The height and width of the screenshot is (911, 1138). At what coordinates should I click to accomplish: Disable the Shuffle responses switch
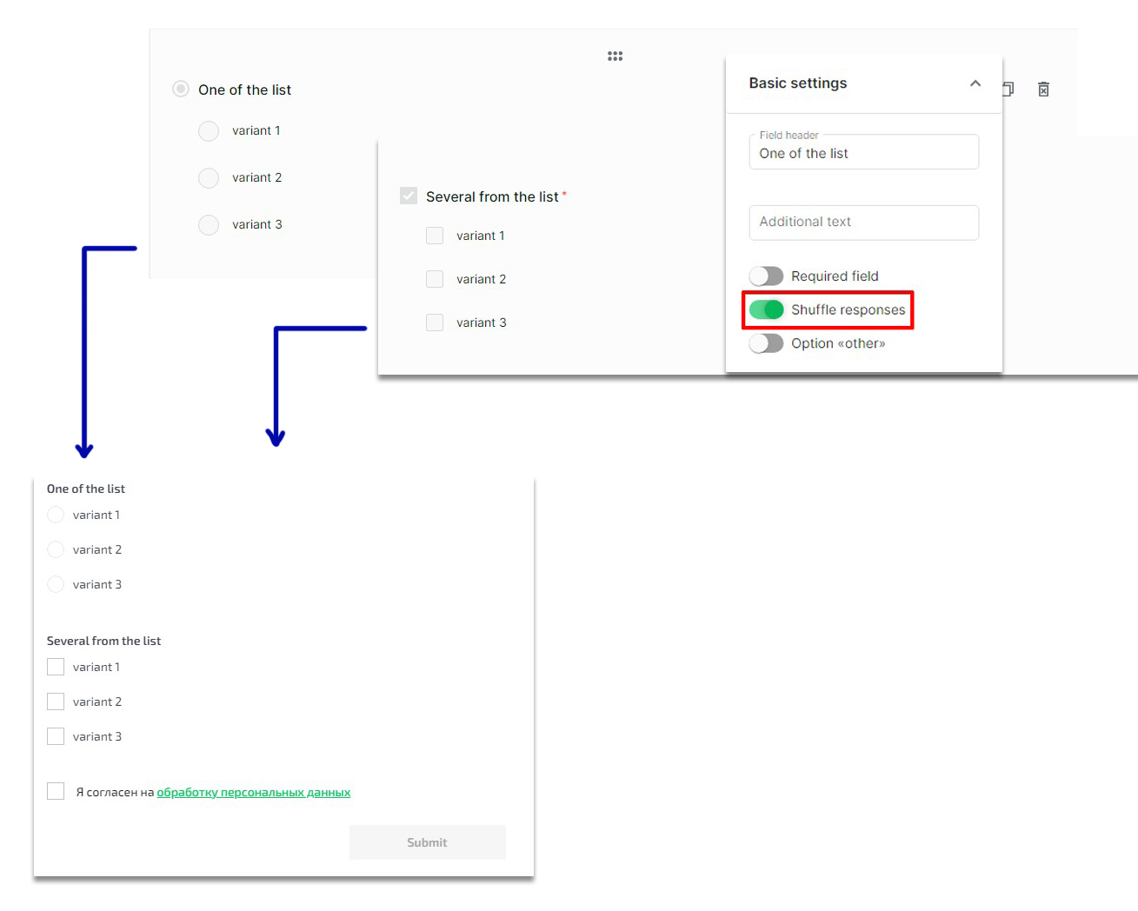766,309
